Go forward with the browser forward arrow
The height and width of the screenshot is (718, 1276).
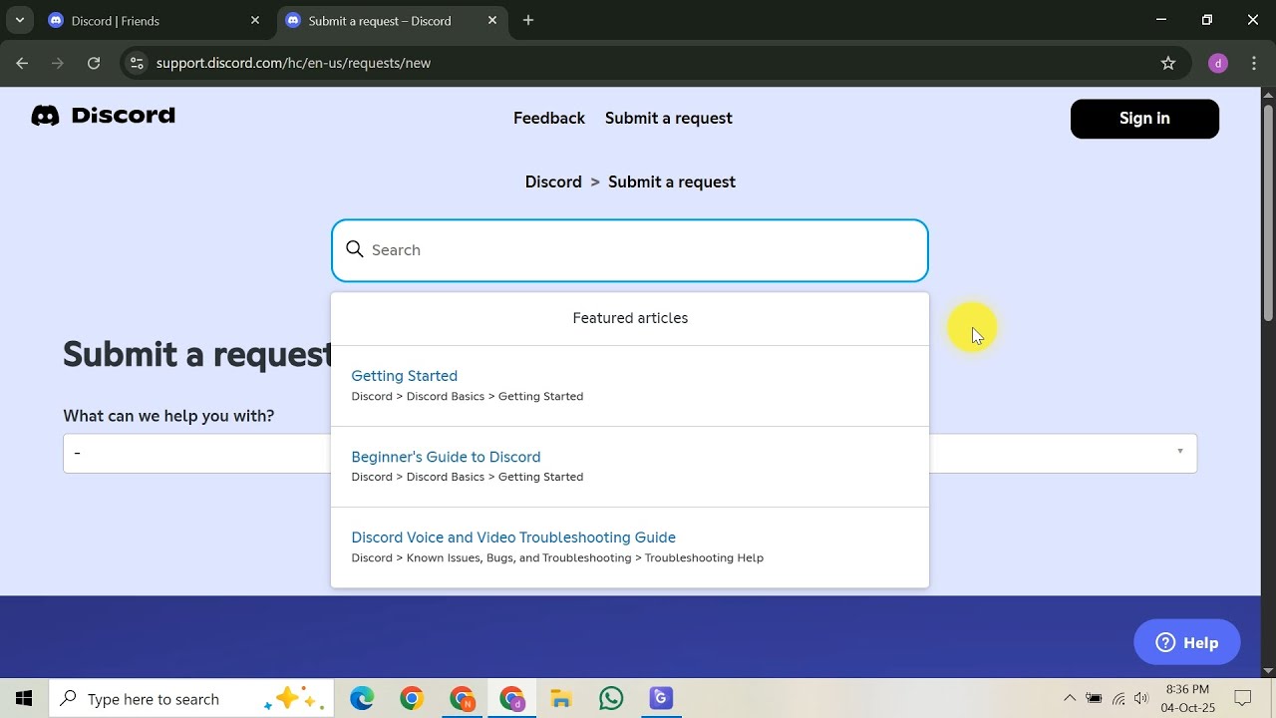click(58, 63)
